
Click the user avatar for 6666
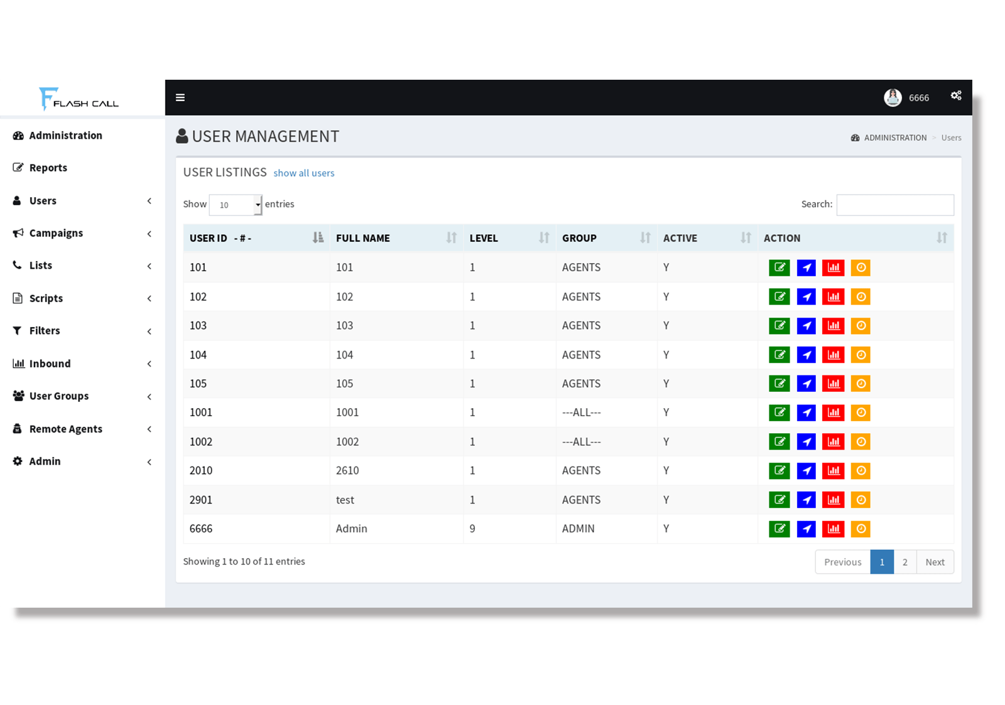(x=893, y=97)
